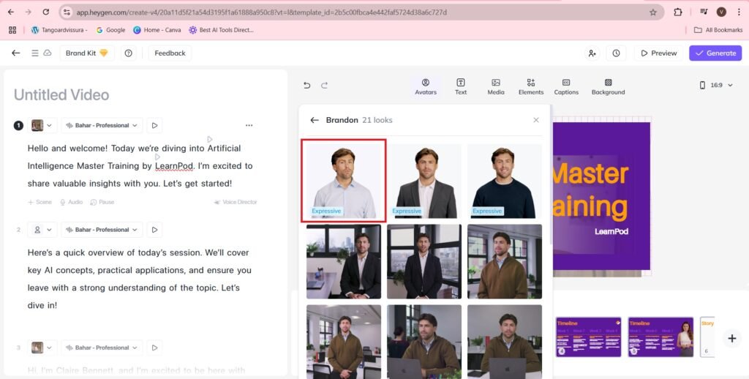The image size is (749, 379).
Task: Select Brandon dark sweater expressive look
Action: point(505,181)
